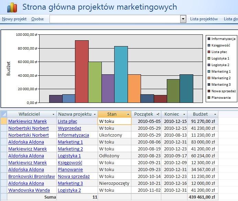Click the Marketing 2 legend color swatch
This screenshot has width=238, height=201.
click(209, 78)
